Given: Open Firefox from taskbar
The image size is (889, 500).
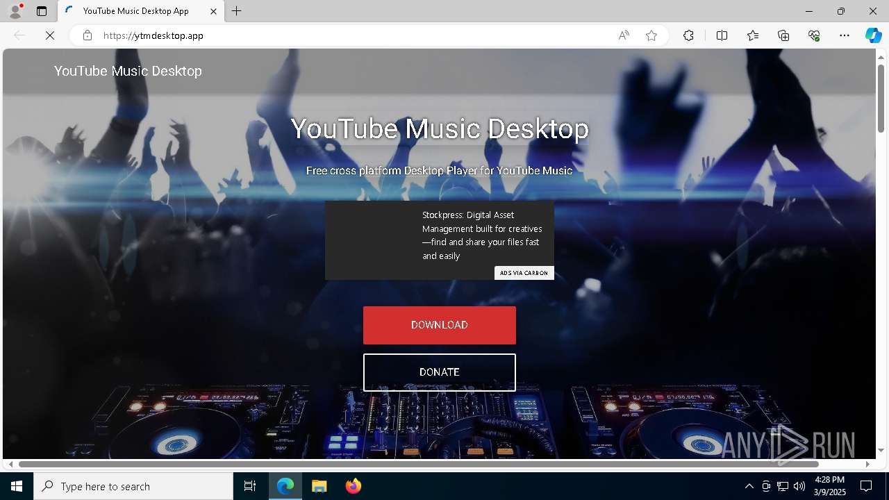Looking at the screenshot, I should [x=353, y=486].
